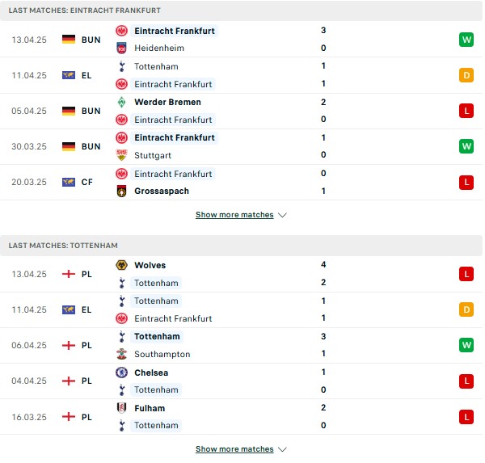Image resolution: width=485 pixels, height=463 pixels.
Task: Open the Grossaspach team name link
Action: (162, 192)
